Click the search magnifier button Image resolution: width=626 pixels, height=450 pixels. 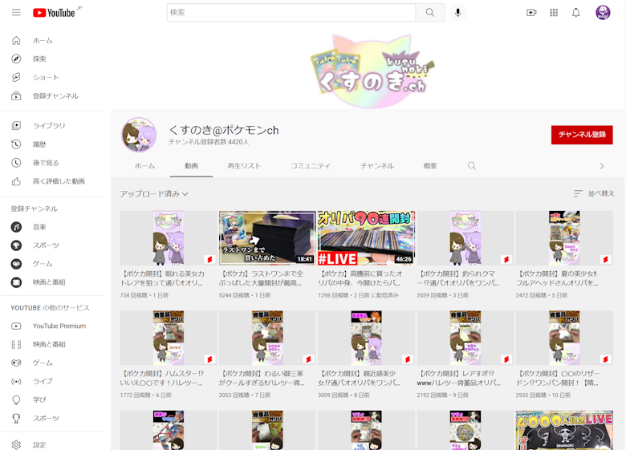tap(430, 13)
